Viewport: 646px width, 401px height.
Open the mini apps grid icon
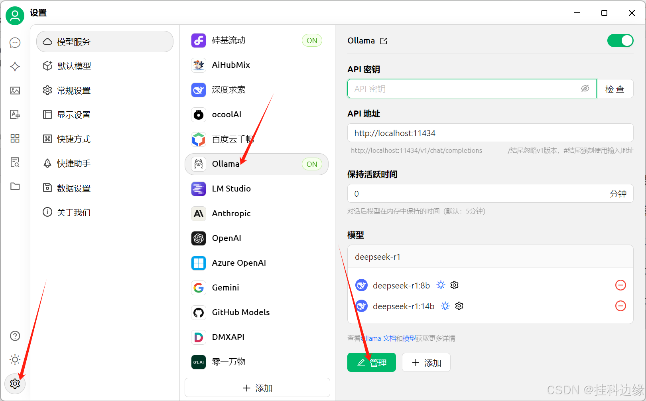15,138
